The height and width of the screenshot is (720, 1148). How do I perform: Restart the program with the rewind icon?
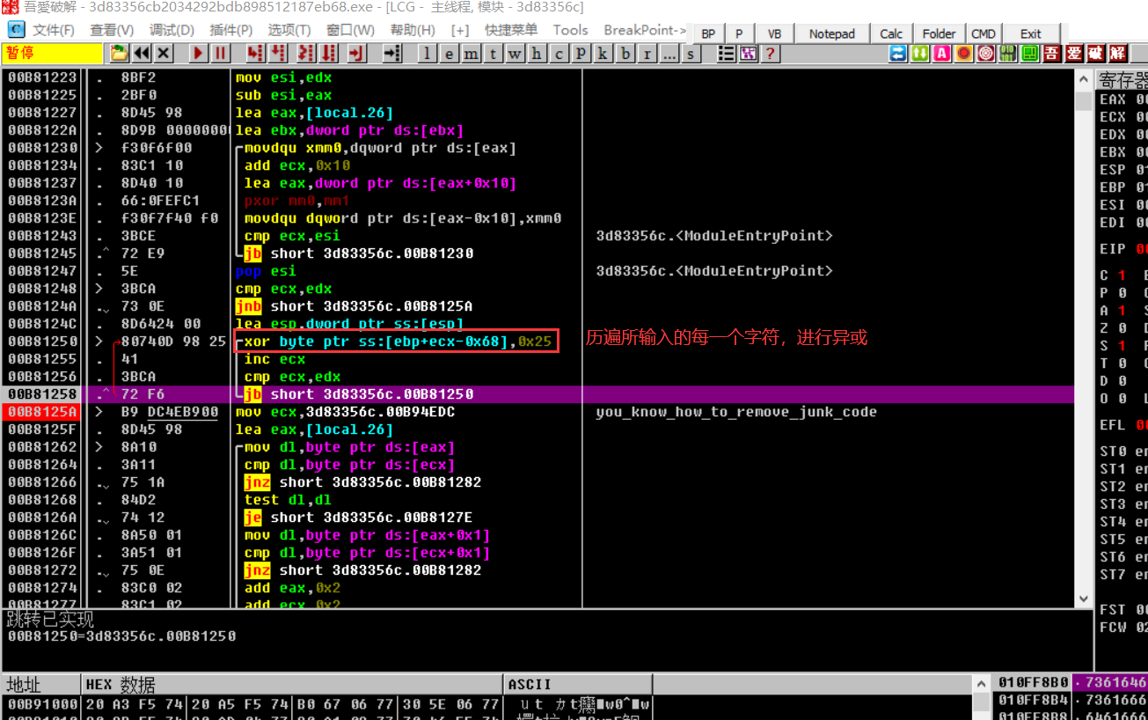(x=141, y=54)
